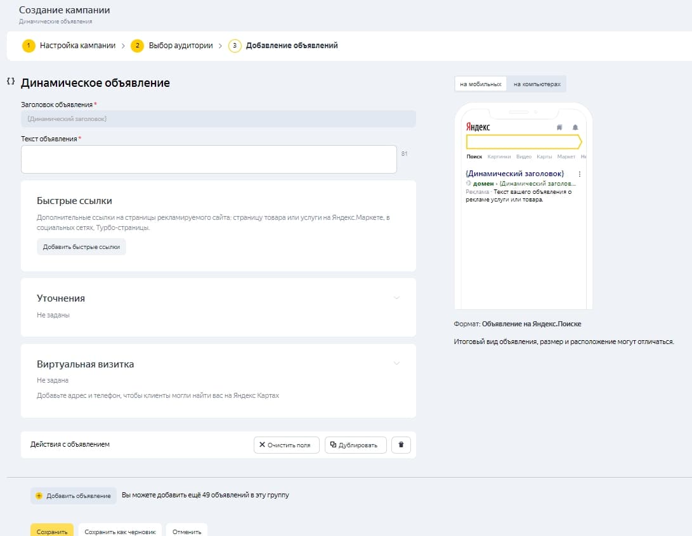Click Формат: Объявление на Яндекс.Поиске text

[x=517, y=324]
